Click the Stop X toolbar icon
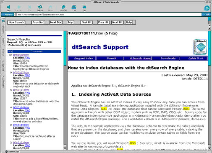This screenshot has height=153, width=212. coord(29,7)
